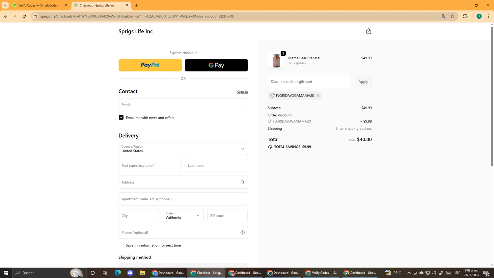Open the shopping bag cart icon
The width and height of the screenshot is (494, 278).
pyautogui.click(x=369, y=31)
